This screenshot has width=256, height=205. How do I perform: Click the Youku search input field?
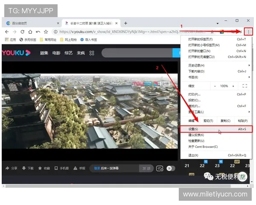(x=137, y=53)
